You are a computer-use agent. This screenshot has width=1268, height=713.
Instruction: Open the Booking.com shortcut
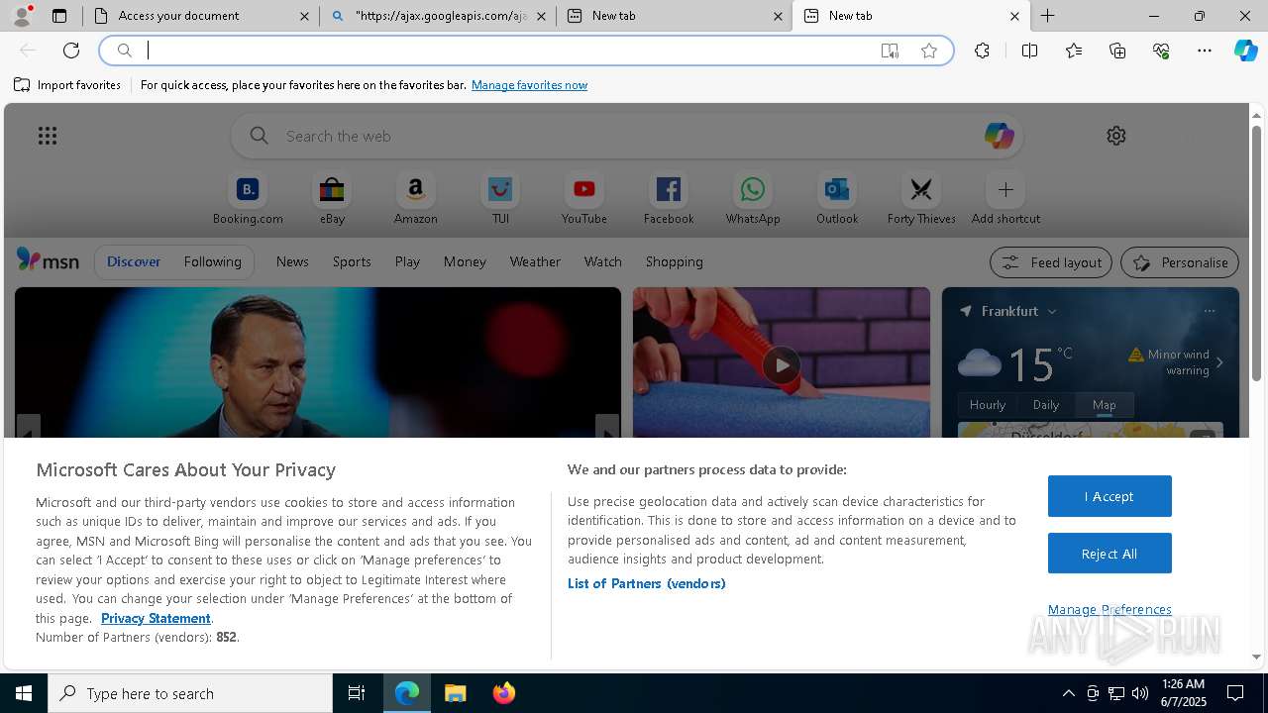[x=248, y=199]
